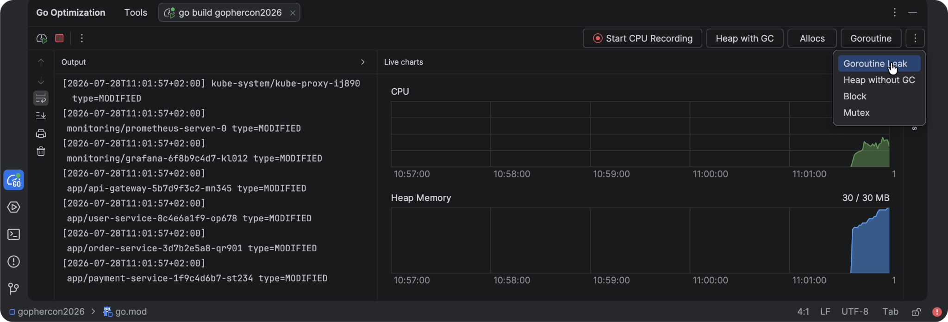The image size is (948, 322).
Task: Click the Output panel title
Action: [x=74, y=62]
